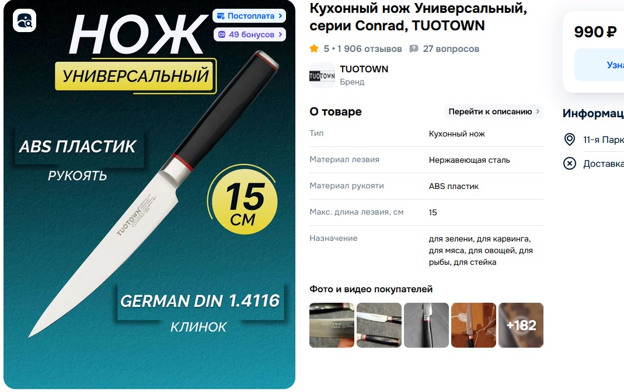The image size is (624, 392).
Task: Open the third customer photo thumbnail
Action: point(426,325)
